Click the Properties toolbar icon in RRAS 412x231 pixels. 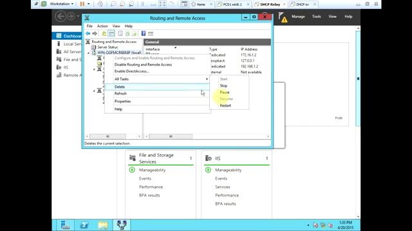point(120,33)
